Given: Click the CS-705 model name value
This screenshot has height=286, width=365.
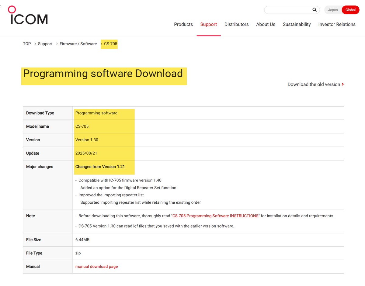Looking at the screenshot, I should coord(82,126).
